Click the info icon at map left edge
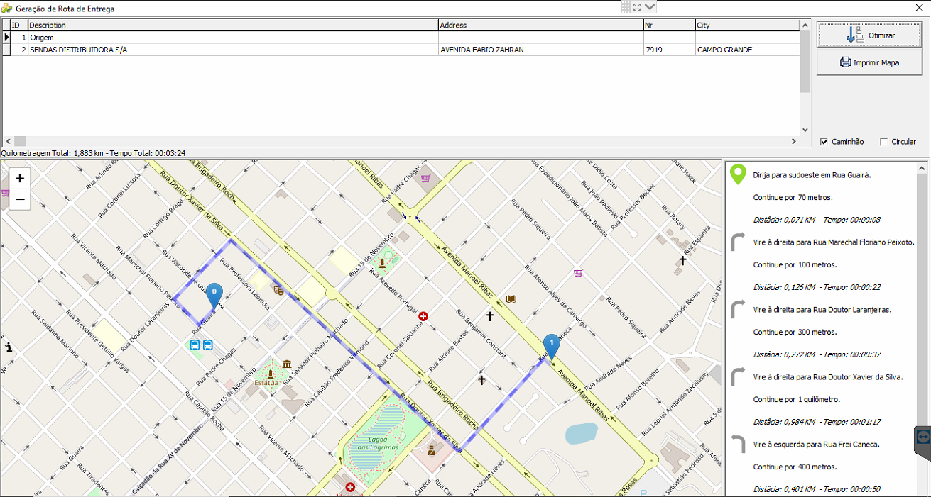Image resolution: width=931 pixels, height=497 pixels. coord(8,348)
